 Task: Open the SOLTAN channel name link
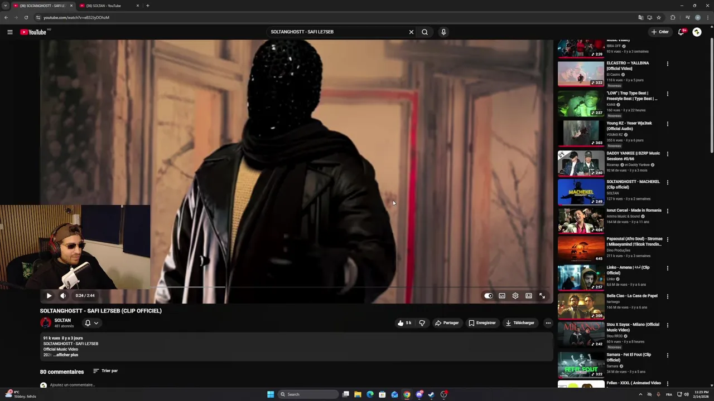(x=62, y=320)
